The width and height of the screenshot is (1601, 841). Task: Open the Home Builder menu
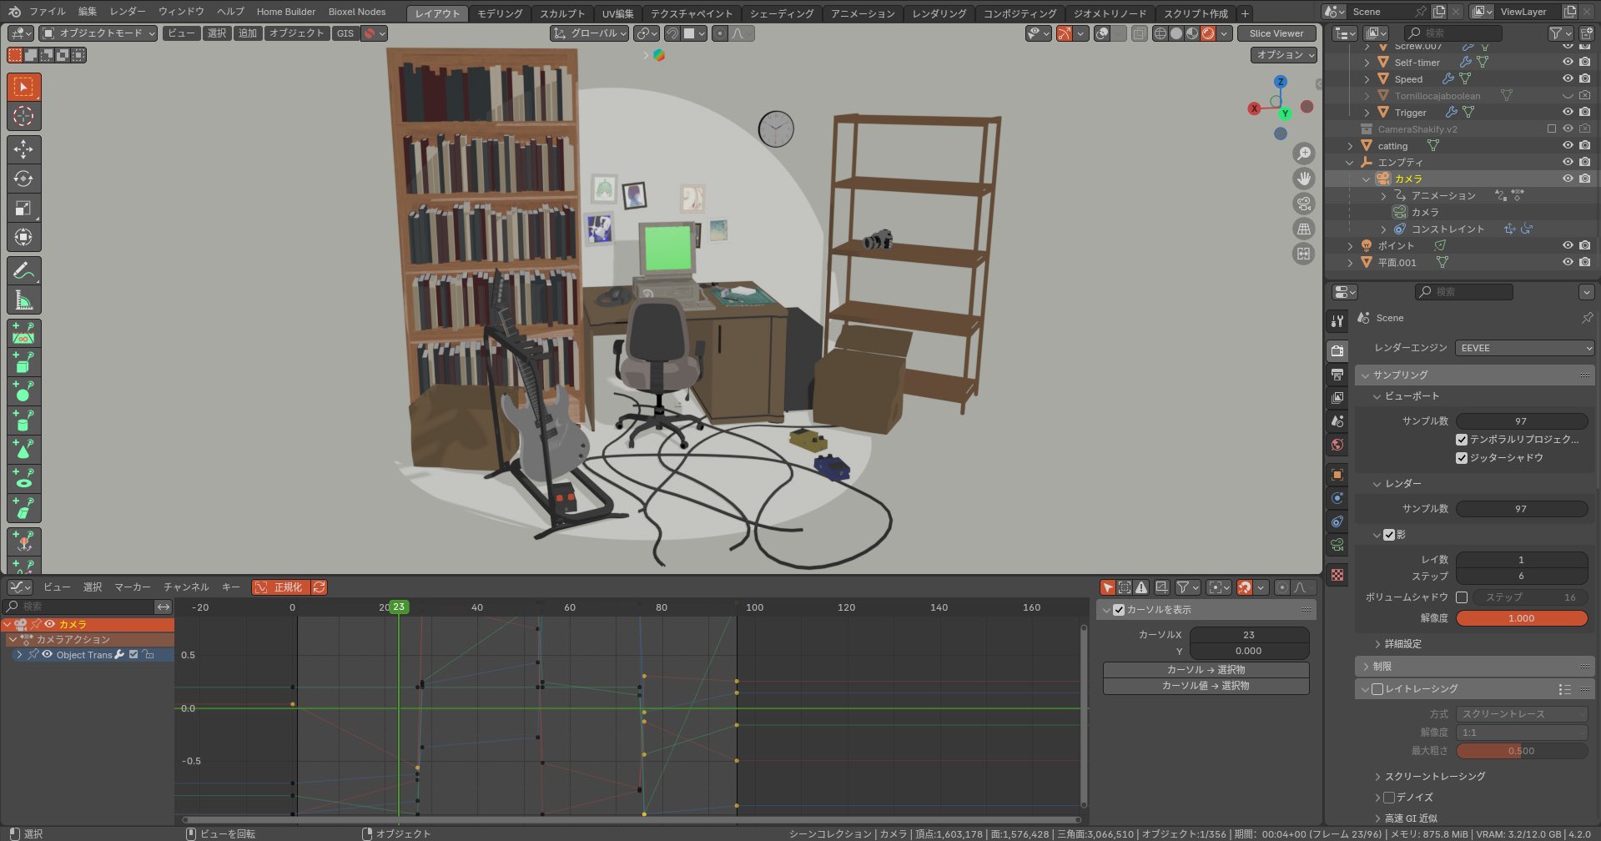[x=286, y=12]
